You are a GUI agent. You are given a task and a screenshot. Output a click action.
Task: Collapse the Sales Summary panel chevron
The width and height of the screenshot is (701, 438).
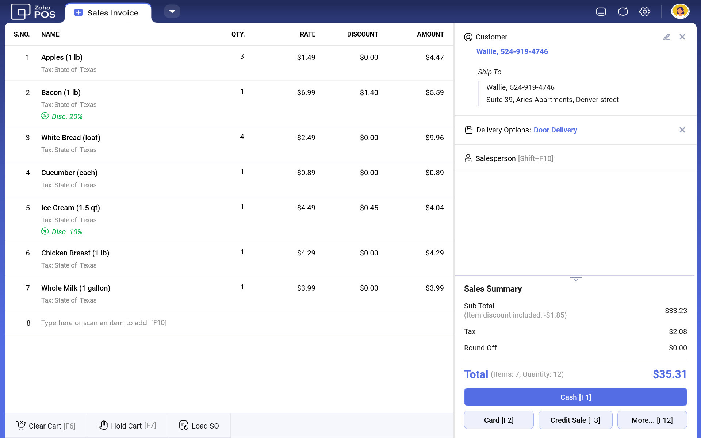pyautogui.click(x=575, y=279)
